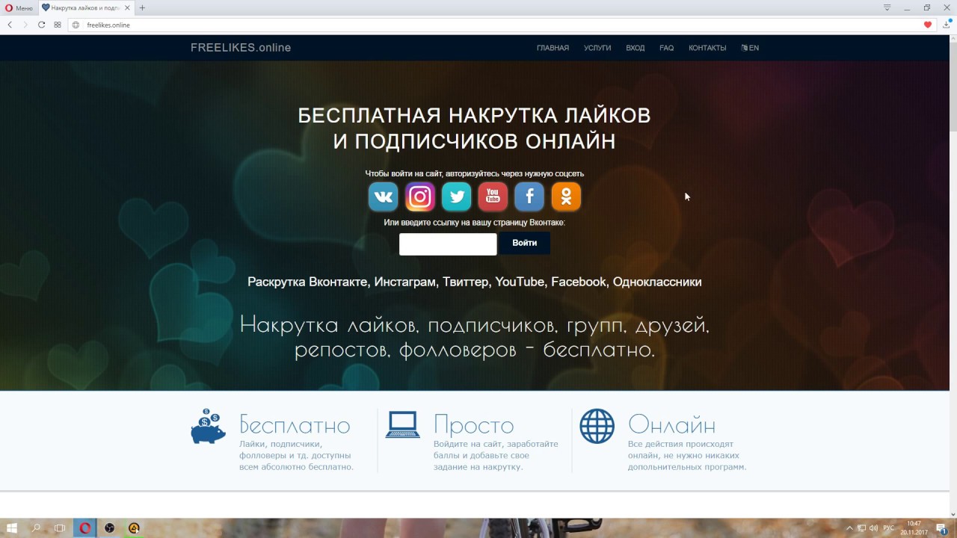Log in with the Odnoklassniki icon

[x=566, y=197]
